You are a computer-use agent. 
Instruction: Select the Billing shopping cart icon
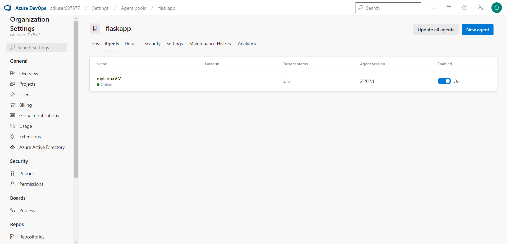point(13,105)
